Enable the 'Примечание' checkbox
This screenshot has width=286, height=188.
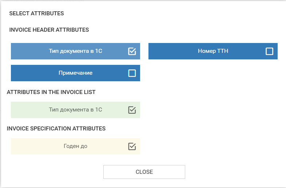click(132, 73)
